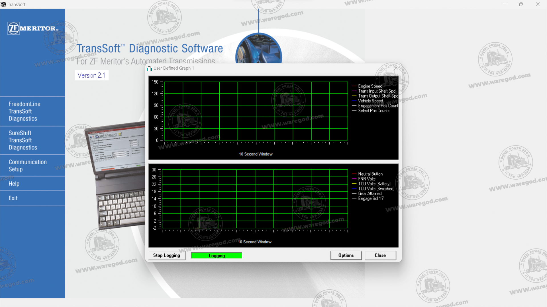547x307 pixels.
Task: Click the Close button in graph dialog
Action: point(380,255)
